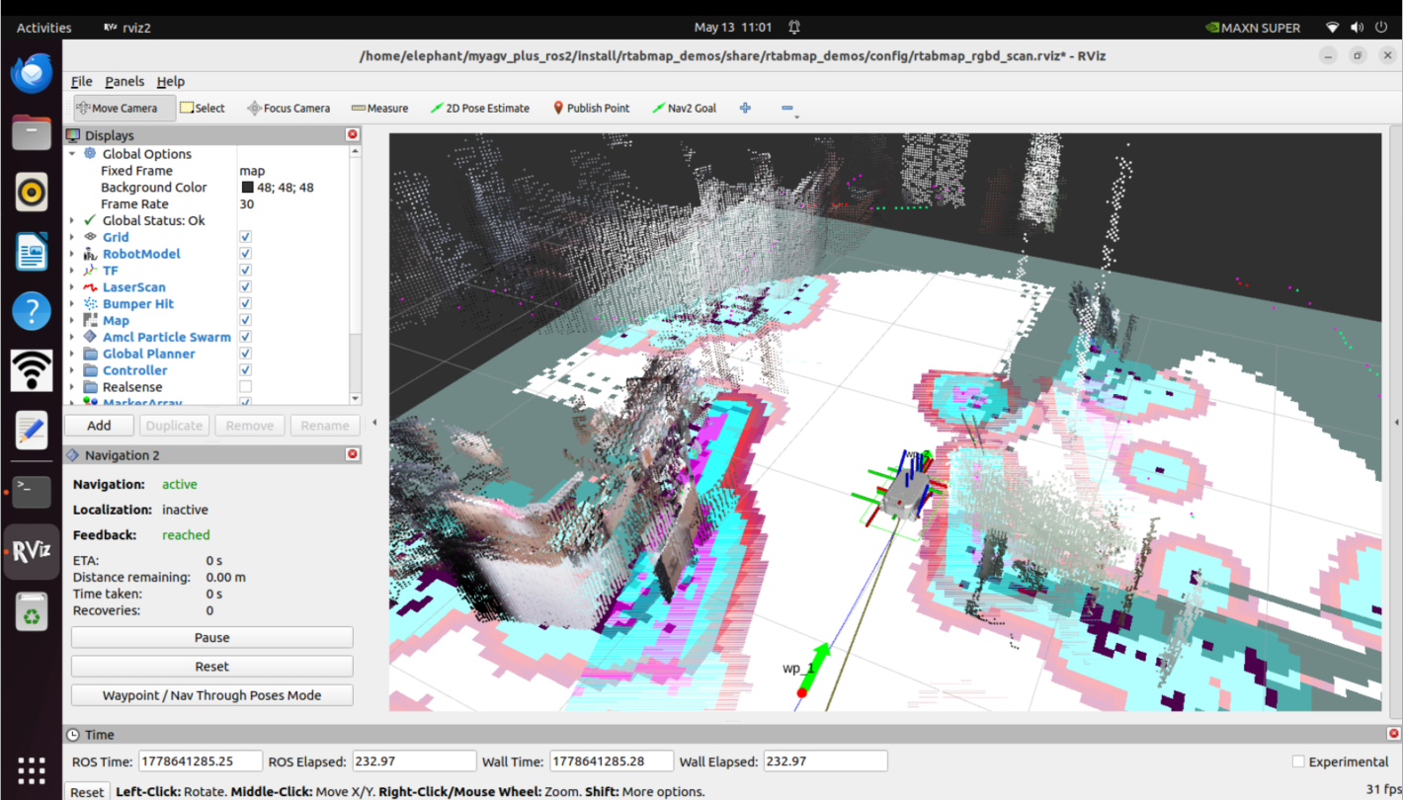
Task: Select the Move Camera tool
Action: [117, 108]
